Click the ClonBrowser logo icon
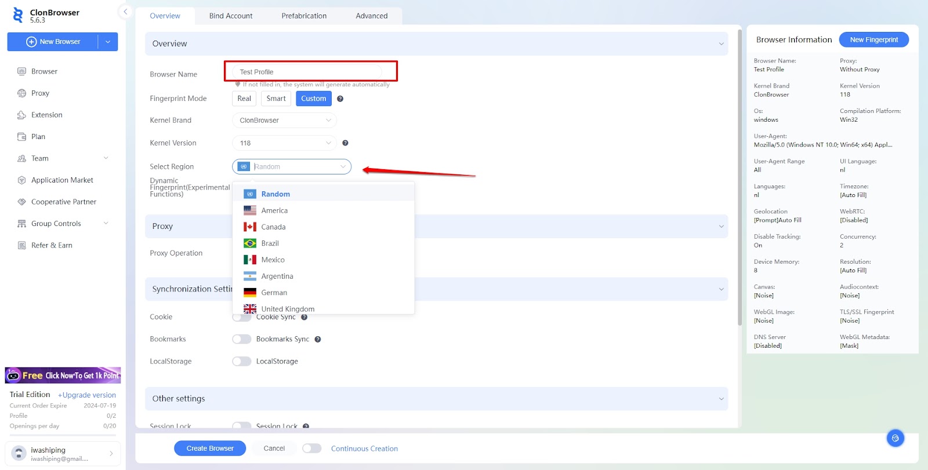Viewport: 928px width, 470px height. point(18,16)
